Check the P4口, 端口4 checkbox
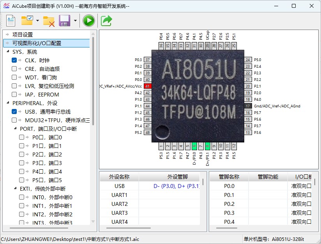Viewport: 321px width, 244px height. coord(21,172)
